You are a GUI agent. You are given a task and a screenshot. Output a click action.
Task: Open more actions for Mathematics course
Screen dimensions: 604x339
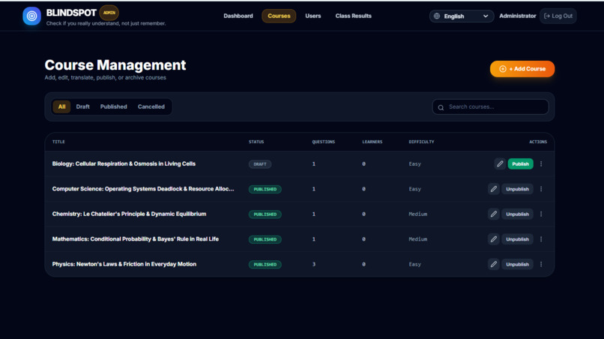tap(541, 239)
